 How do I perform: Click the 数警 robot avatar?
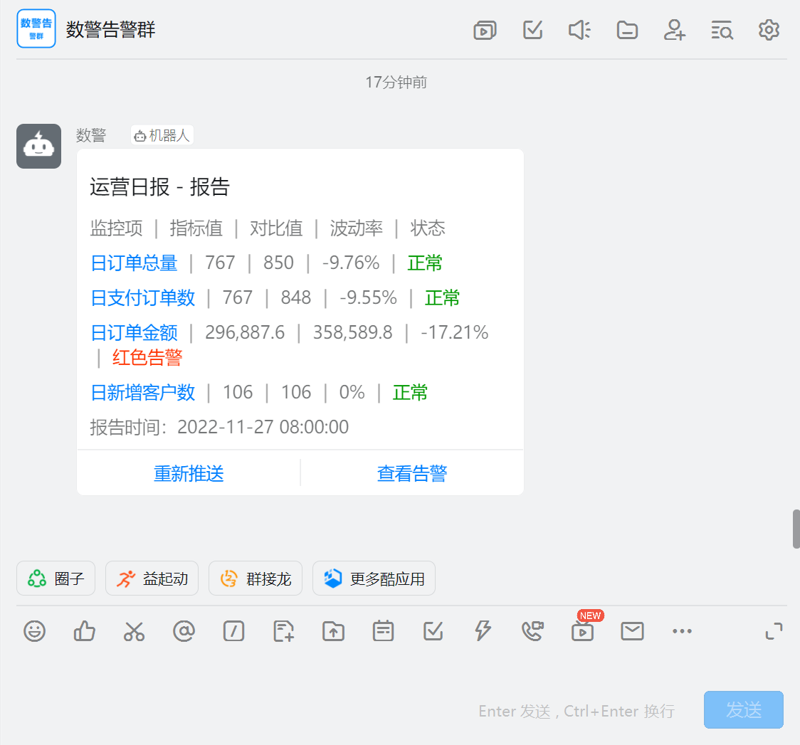[38, 146]
